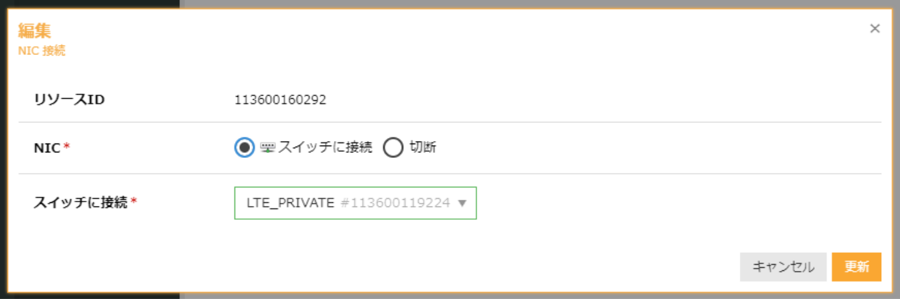Click the 切断 option label text
The image size is (900, 299).
click(x=422, y=148)
